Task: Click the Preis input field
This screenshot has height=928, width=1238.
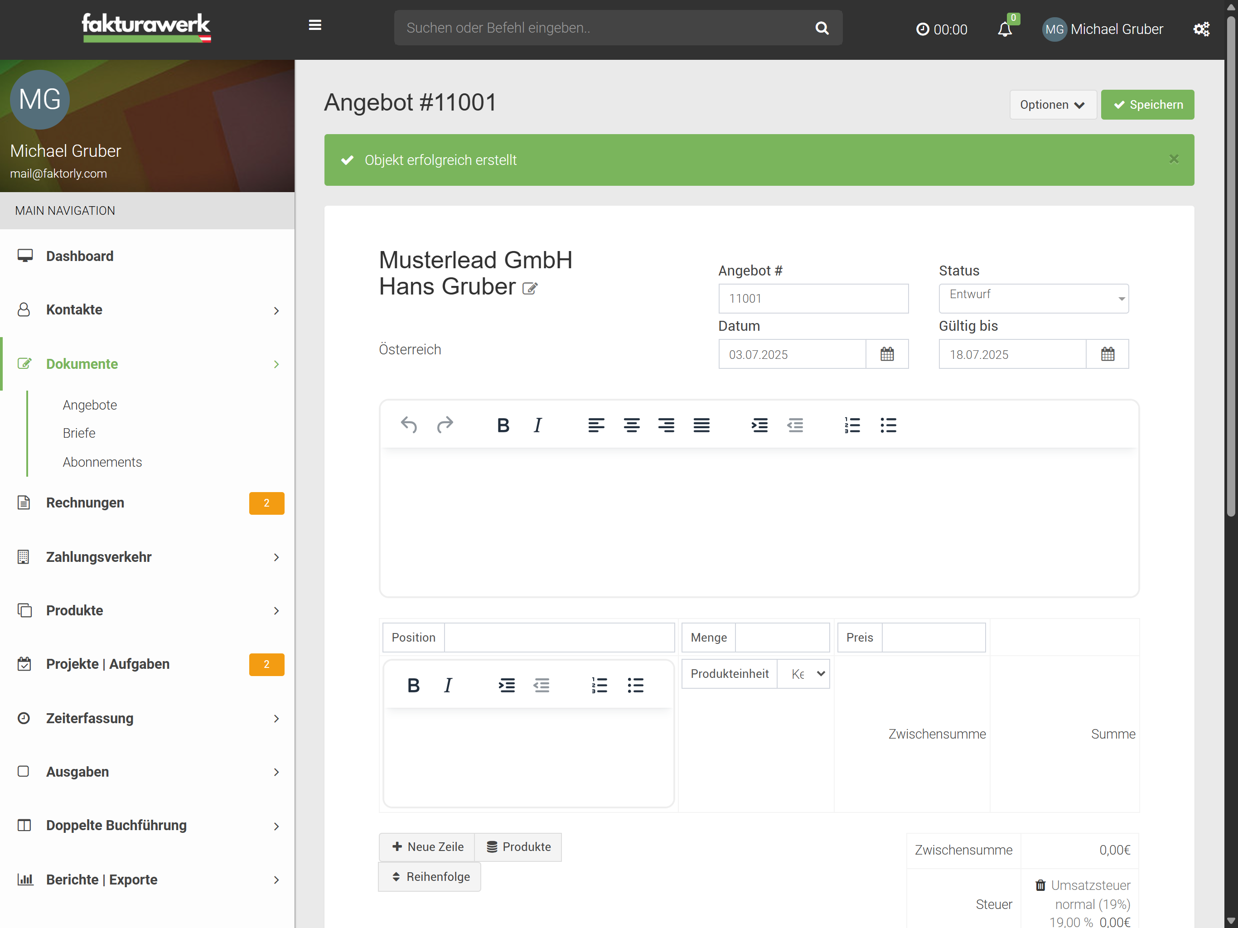Action: pos(933,638)
